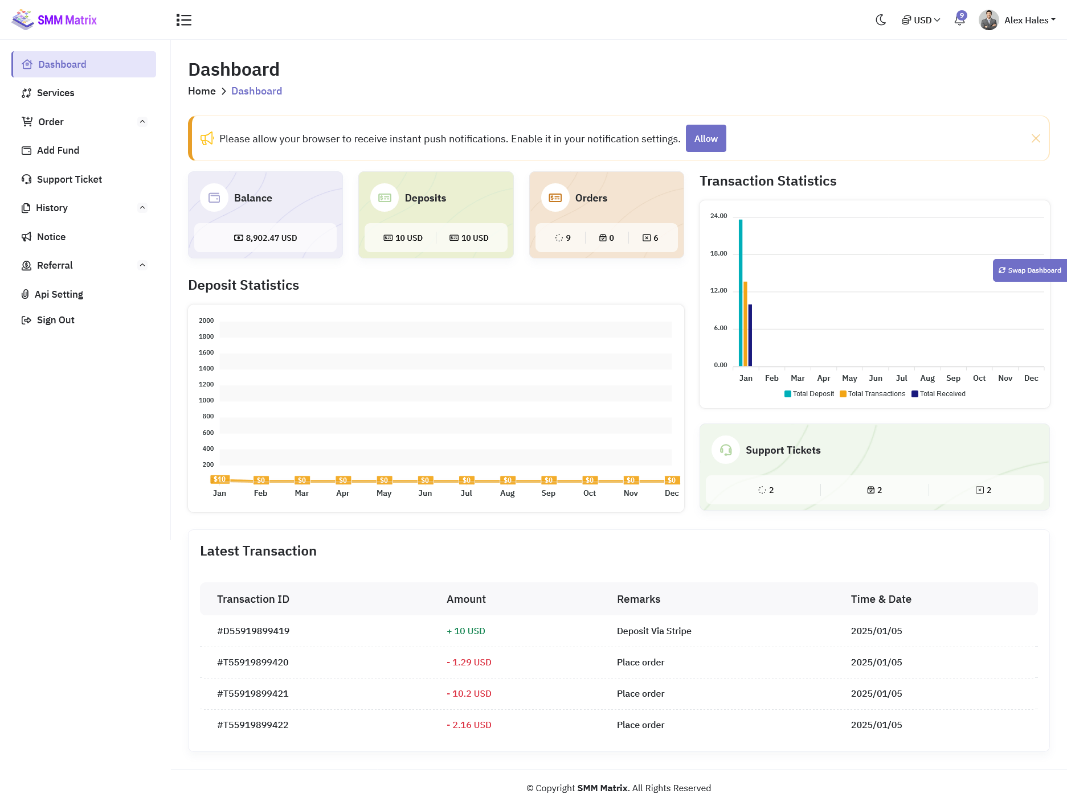
Task: Open Add Fund from the sidebar
Action: coord(58,150)
